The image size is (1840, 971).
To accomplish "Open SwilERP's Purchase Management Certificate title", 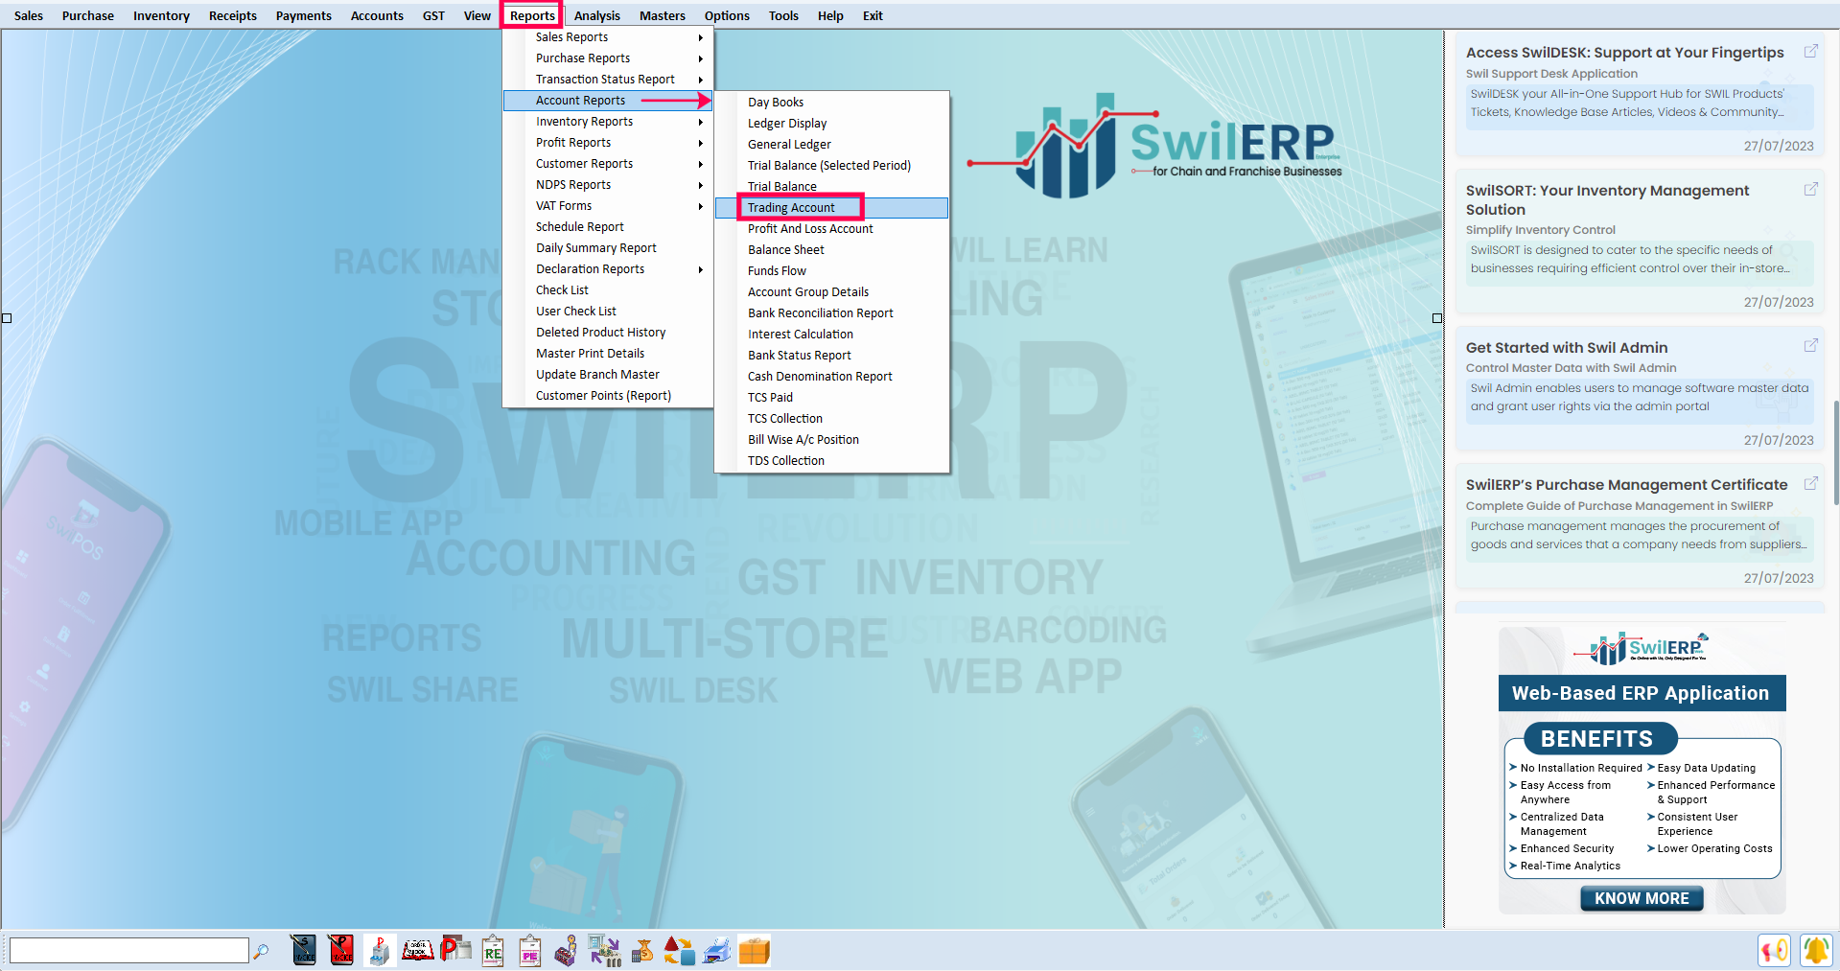I will (1626, 484).
